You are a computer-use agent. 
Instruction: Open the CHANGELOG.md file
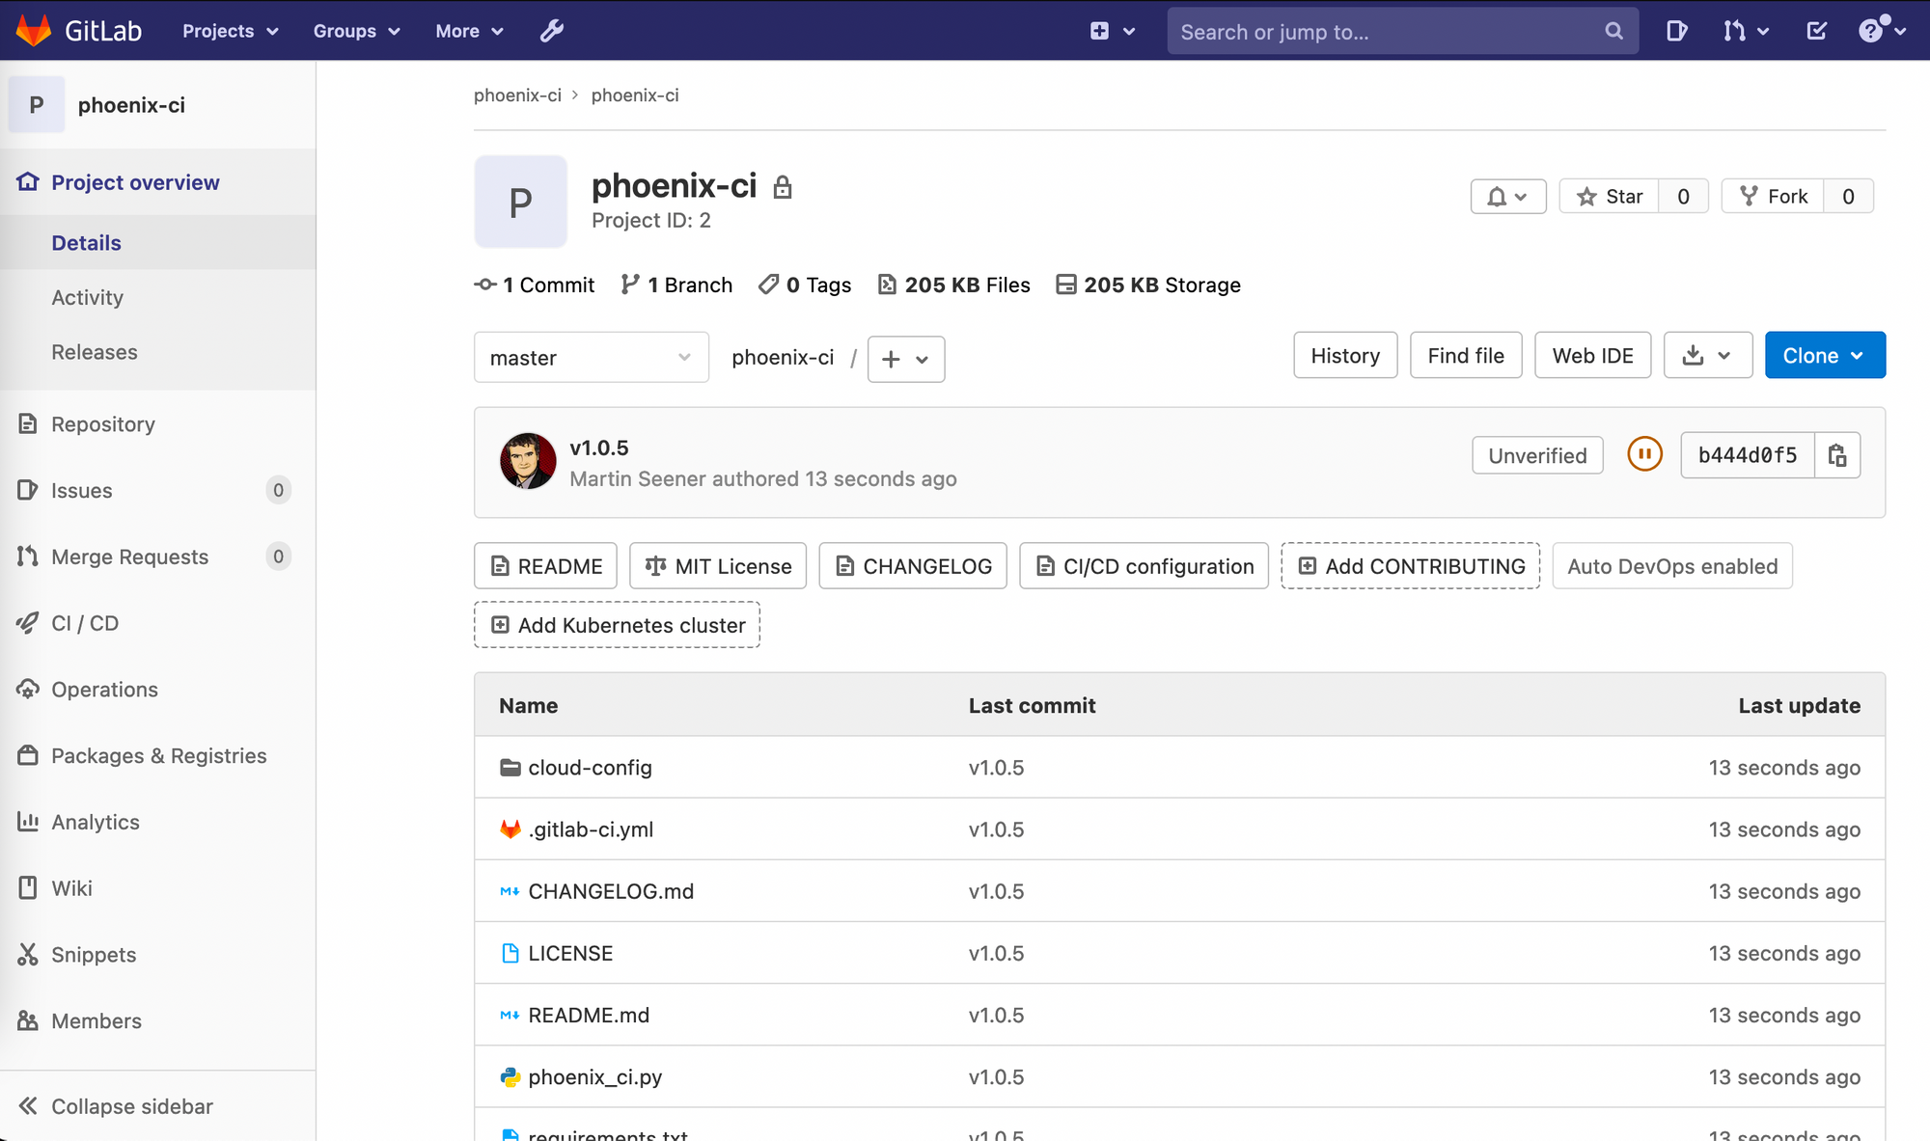[611, 891]
